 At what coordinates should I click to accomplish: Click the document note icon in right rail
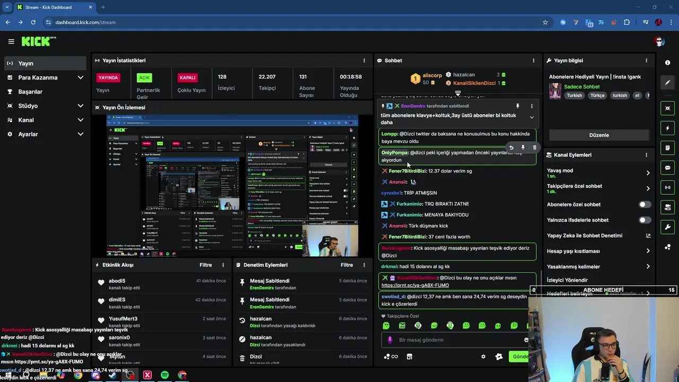[667, 147]
